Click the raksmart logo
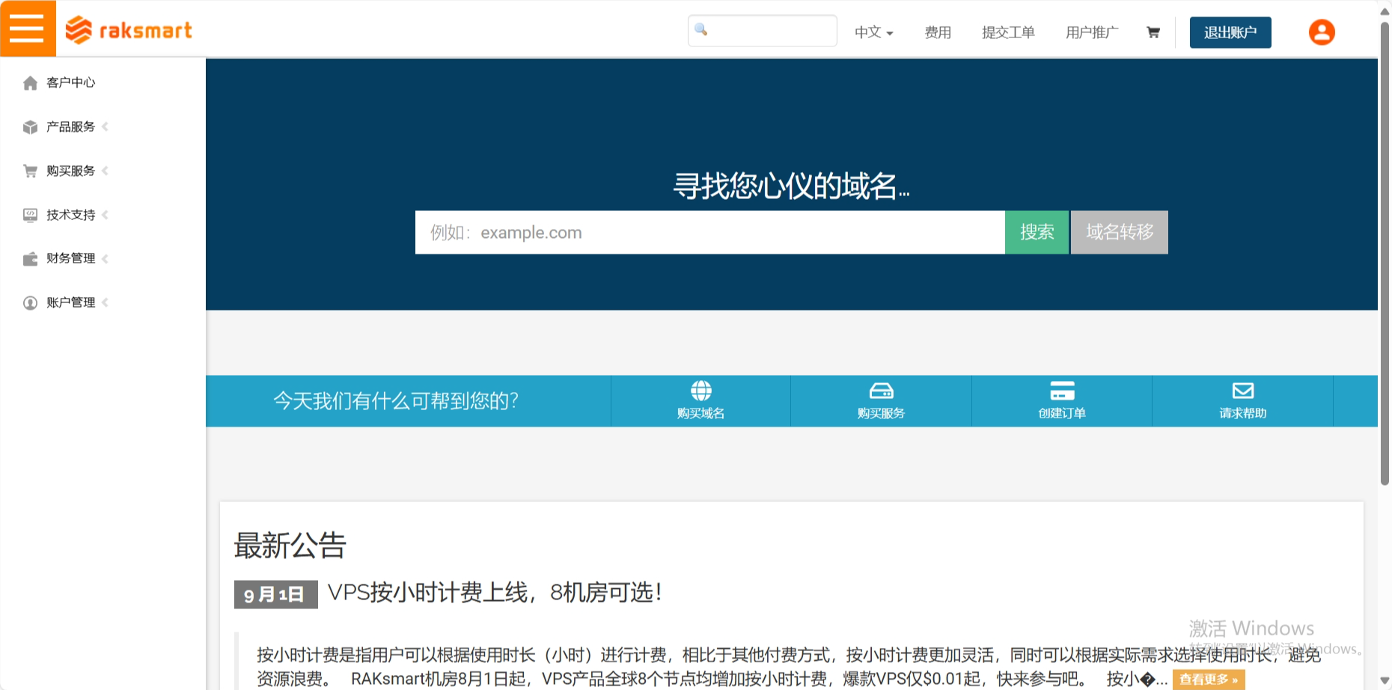The image size is (1392, 690). tap(129, 30)
